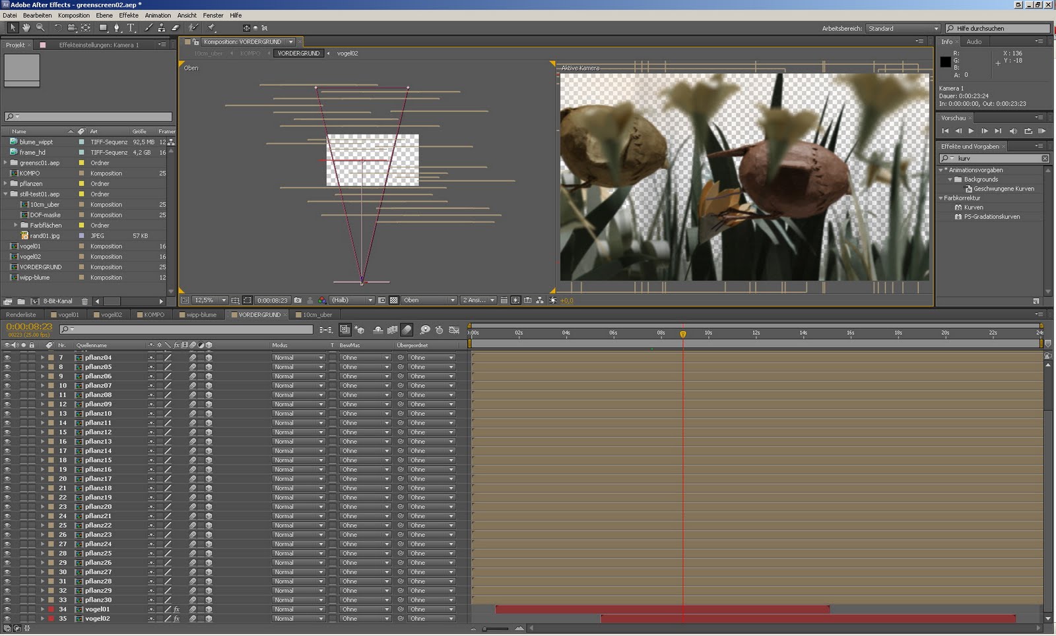The height and width of the screenshot is (636, 1056).
Task: Take a snapshot with the camera icon
Action: 298,301
